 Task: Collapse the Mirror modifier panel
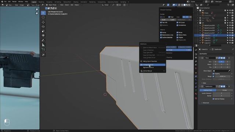(200, 58)
